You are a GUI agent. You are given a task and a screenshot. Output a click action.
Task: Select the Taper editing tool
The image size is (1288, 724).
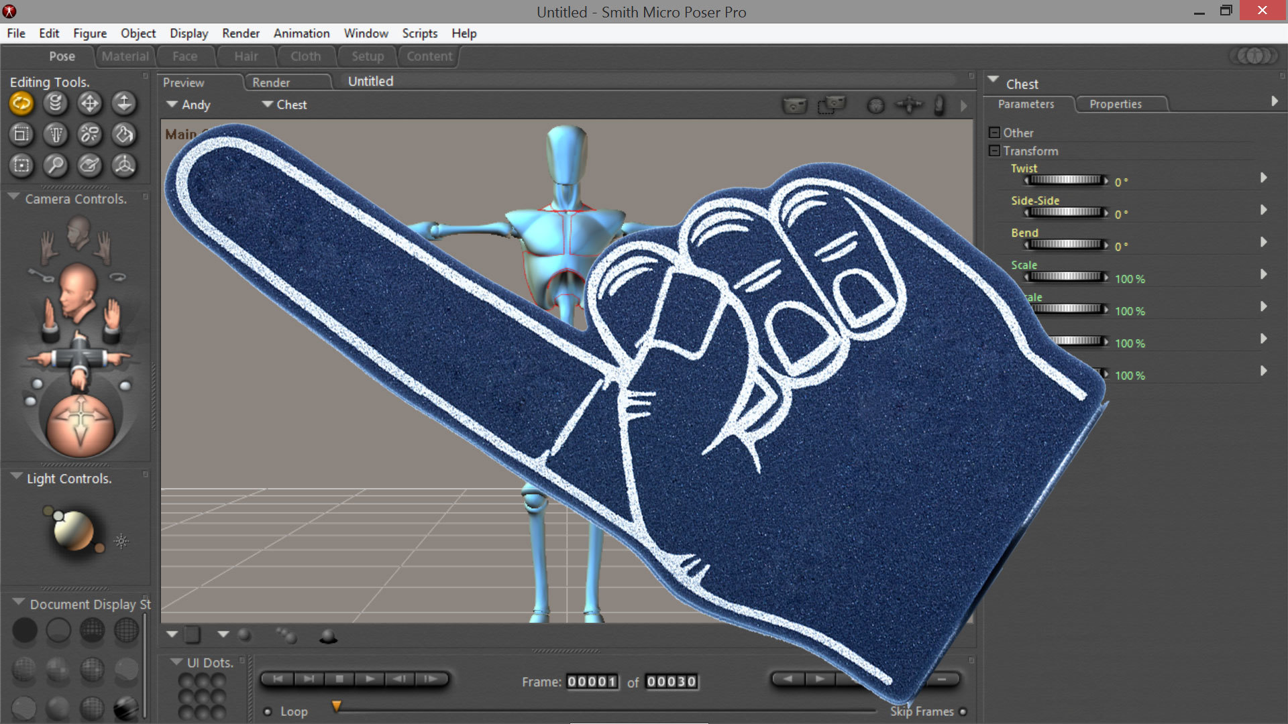coord(56,135)
